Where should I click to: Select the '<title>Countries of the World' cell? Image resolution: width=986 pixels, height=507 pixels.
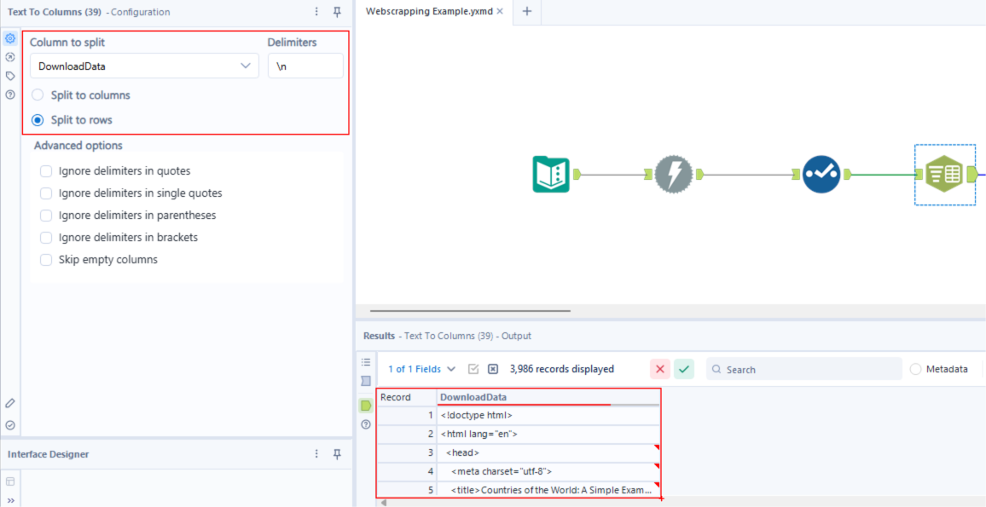548,489
